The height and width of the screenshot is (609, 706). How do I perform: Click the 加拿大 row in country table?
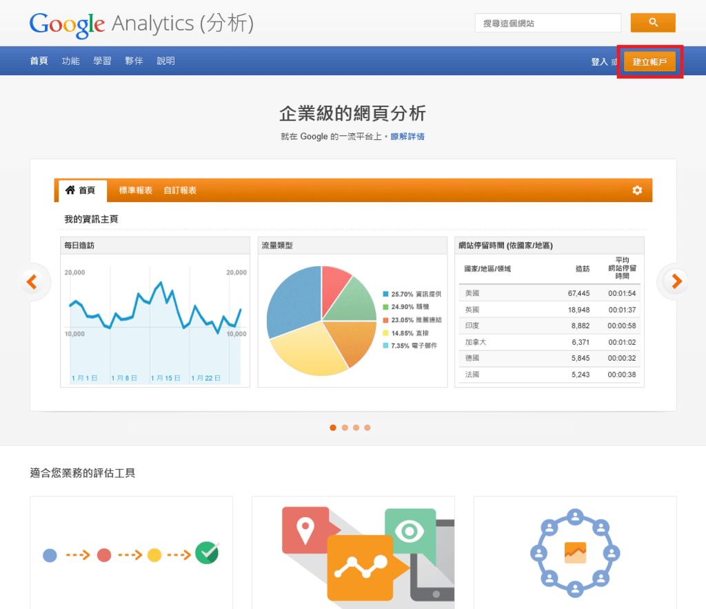pos(549,342)
